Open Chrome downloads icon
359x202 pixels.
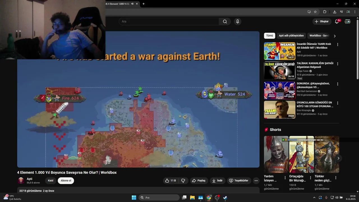335,12
